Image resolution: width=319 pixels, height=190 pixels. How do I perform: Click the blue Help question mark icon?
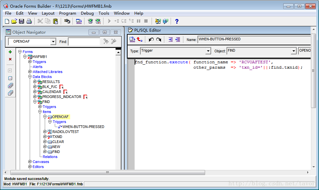(177, 21)
